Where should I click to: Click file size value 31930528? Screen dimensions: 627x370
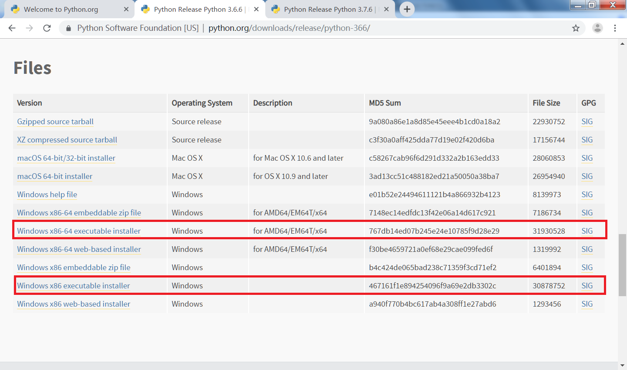click(549, 231)
